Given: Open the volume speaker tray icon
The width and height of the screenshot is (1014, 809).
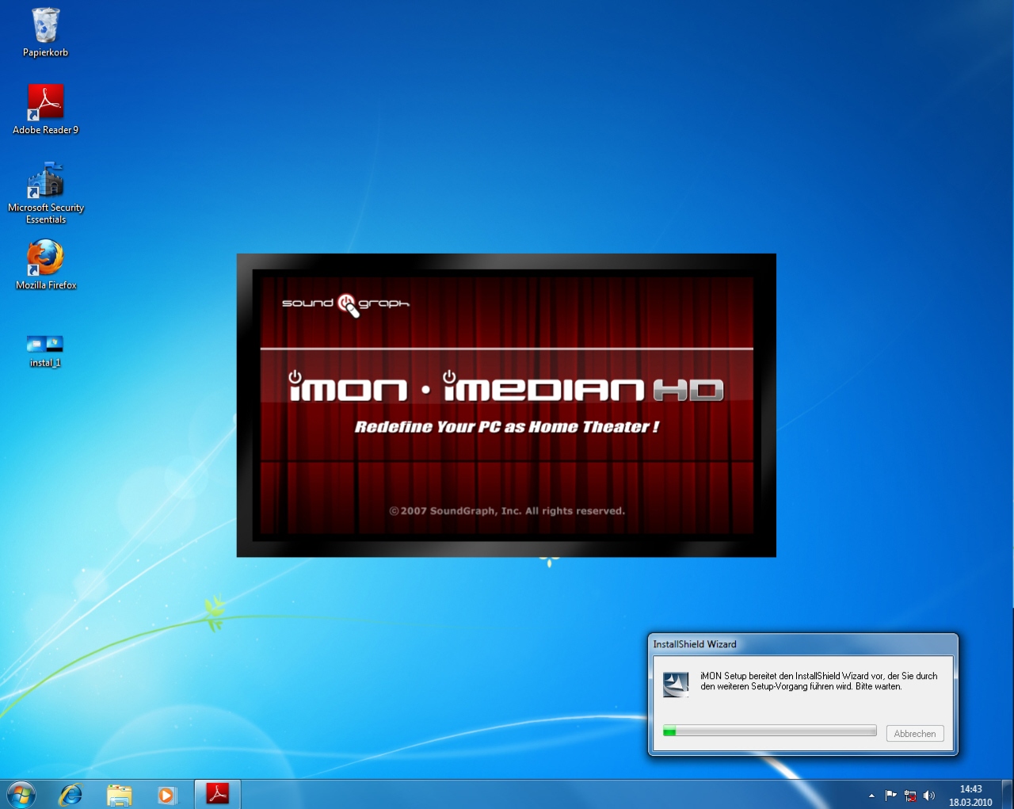Looking at the screenshot, I should [x=929, y=796].
